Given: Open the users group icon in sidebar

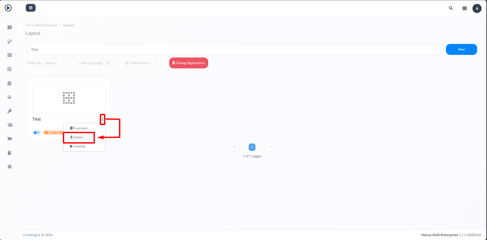Looking at the screenshot, I should (x=10, y=125).
